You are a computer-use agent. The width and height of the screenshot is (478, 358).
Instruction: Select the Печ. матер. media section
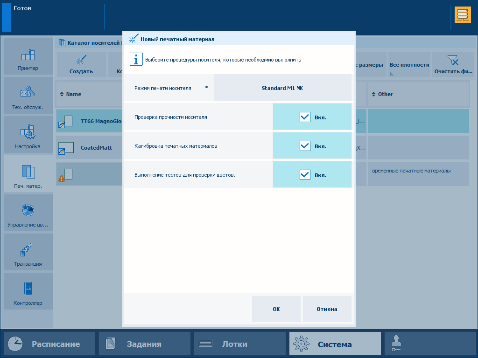tap(28, 174)
